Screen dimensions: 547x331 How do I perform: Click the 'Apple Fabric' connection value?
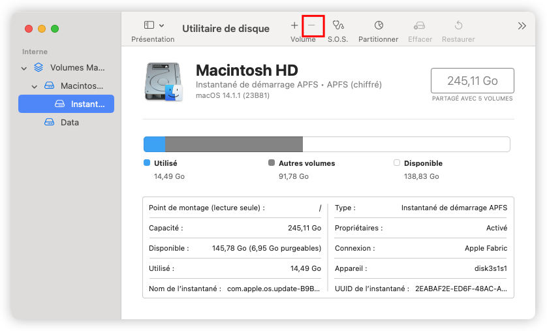point(486,248)
